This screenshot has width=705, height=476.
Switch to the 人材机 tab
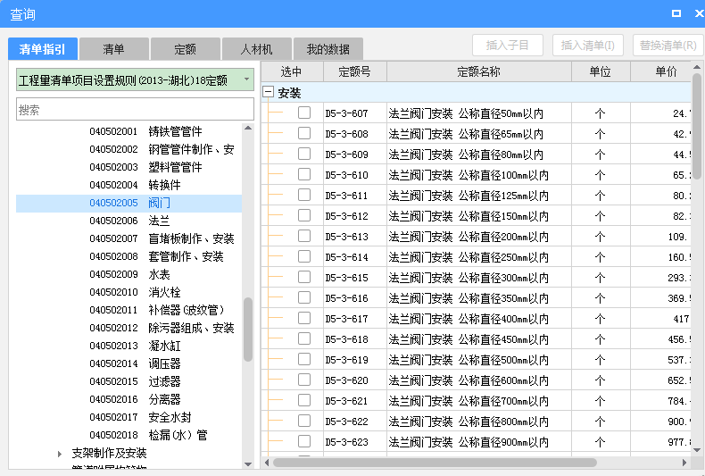click(x=257, y=49)
